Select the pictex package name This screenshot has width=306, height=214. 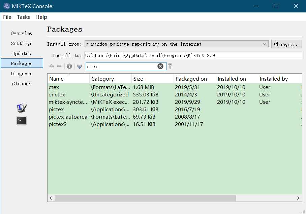click(56, 110)
